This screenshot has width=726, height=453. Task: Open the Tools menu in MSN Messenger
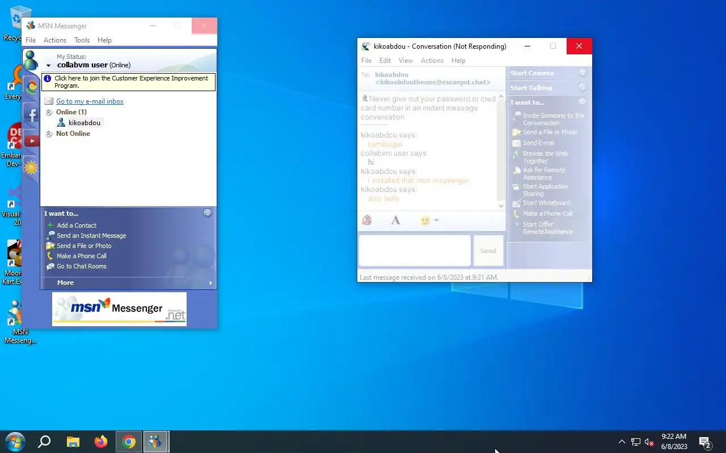click(82, 40)
